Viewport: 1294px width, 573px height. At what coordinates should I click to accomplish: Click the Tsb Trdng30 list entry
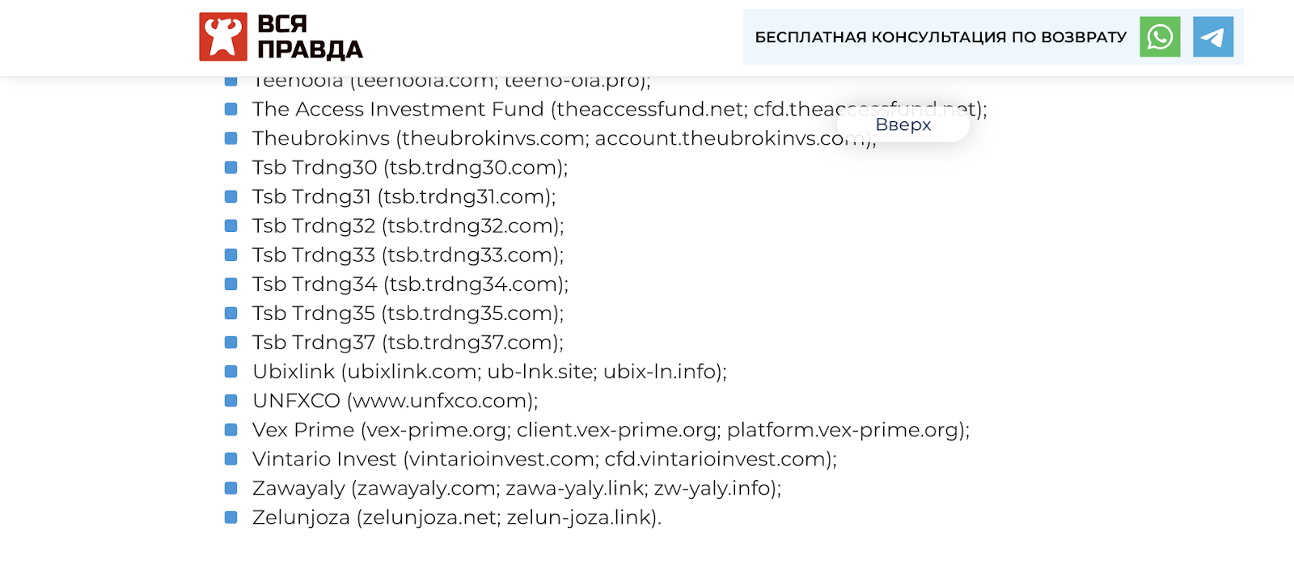coord(410,167)
